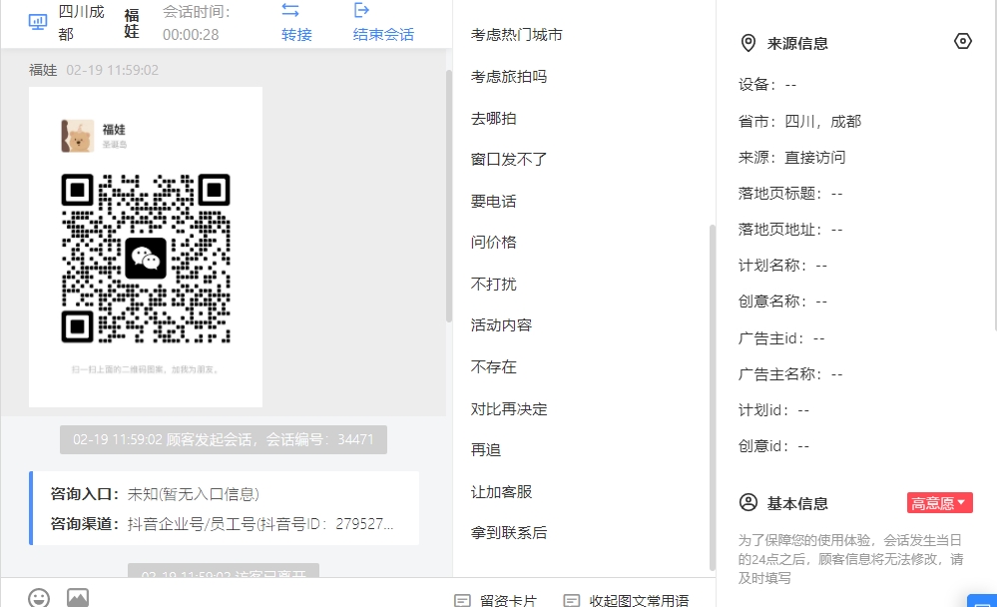Click the 创意名称 field
997x607 pixels.
coord(782,302)
